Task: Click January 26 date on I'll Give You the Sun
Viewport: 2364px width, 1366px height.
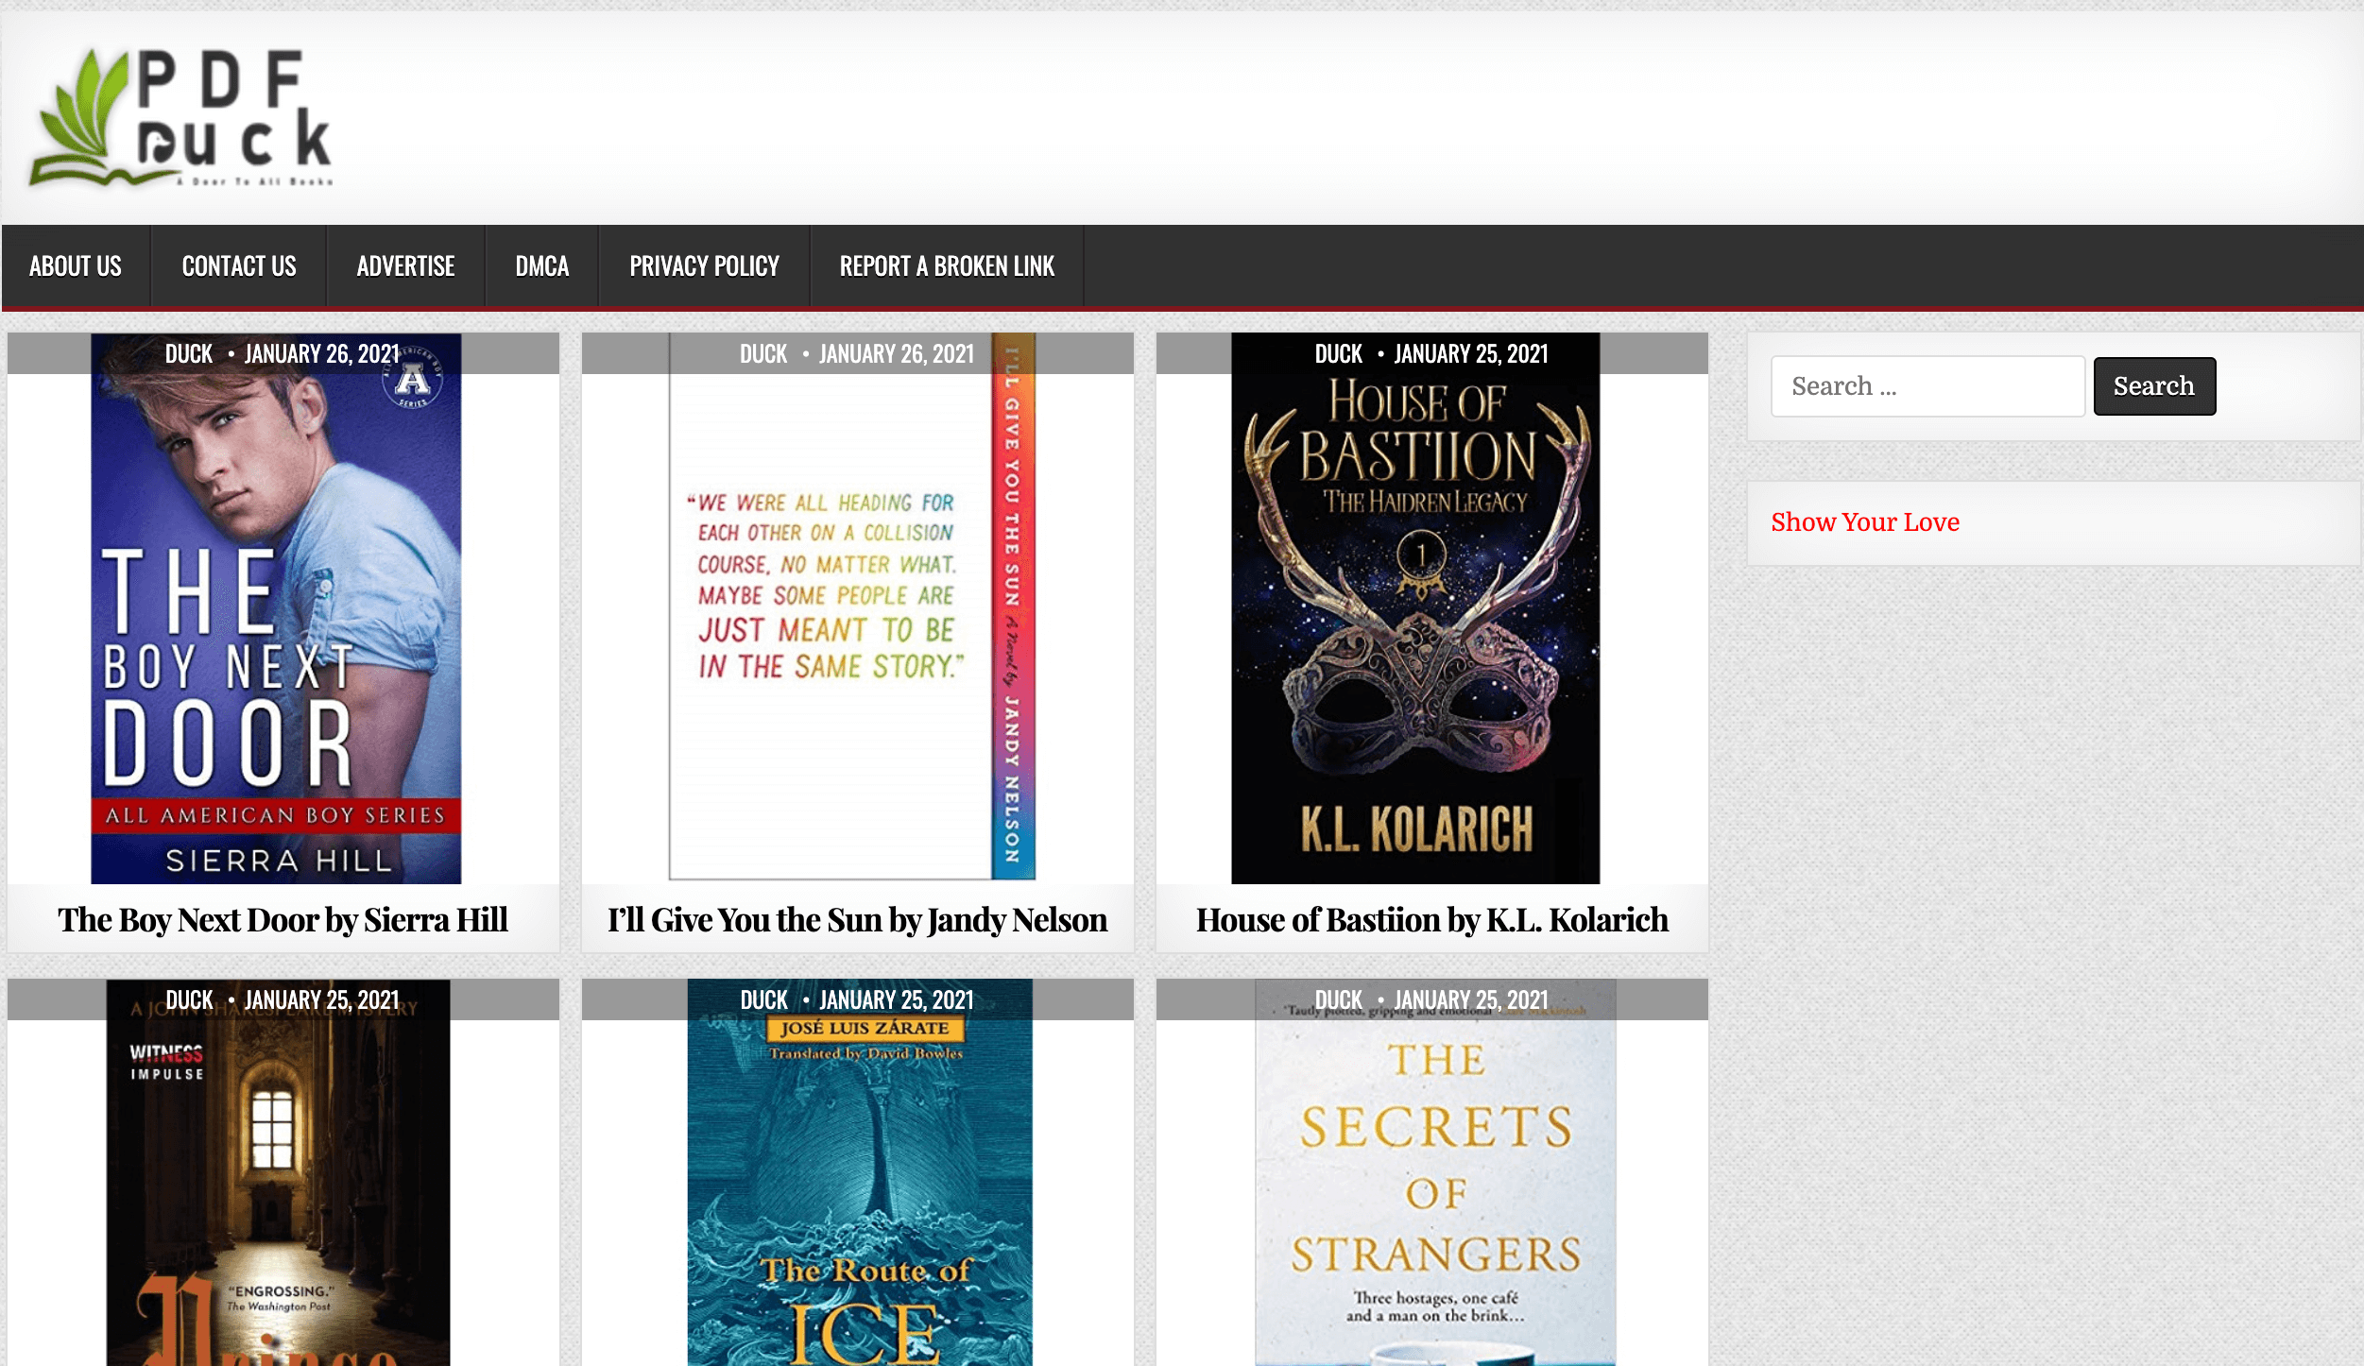Action: [x=897, y=354]
